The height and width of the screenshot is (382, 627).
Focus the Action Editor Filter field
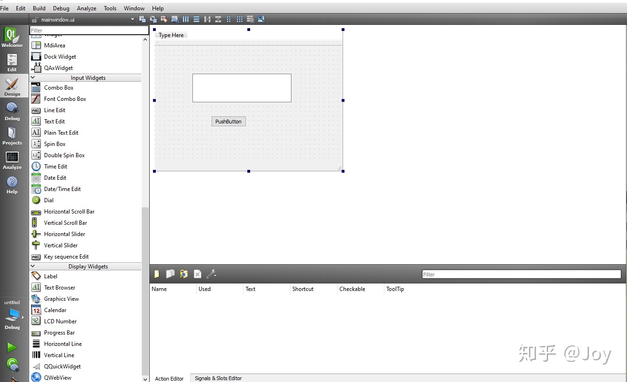(521, 274)
